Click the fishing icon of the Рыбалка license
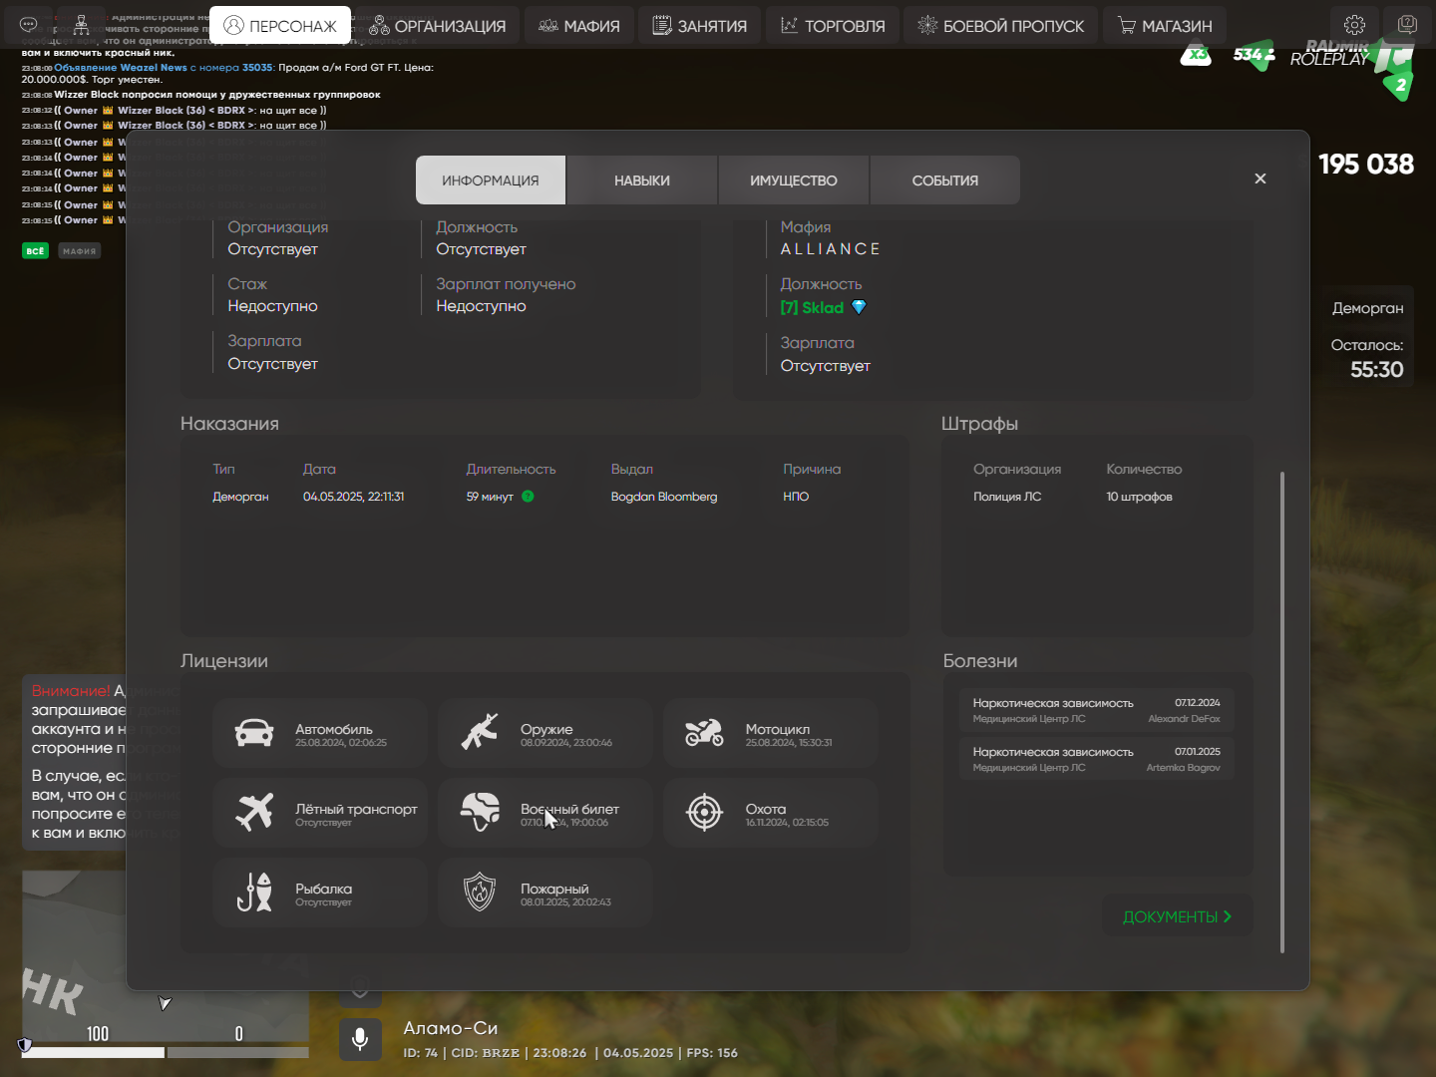The image size is (1436, 1077). tap(254, 893)
